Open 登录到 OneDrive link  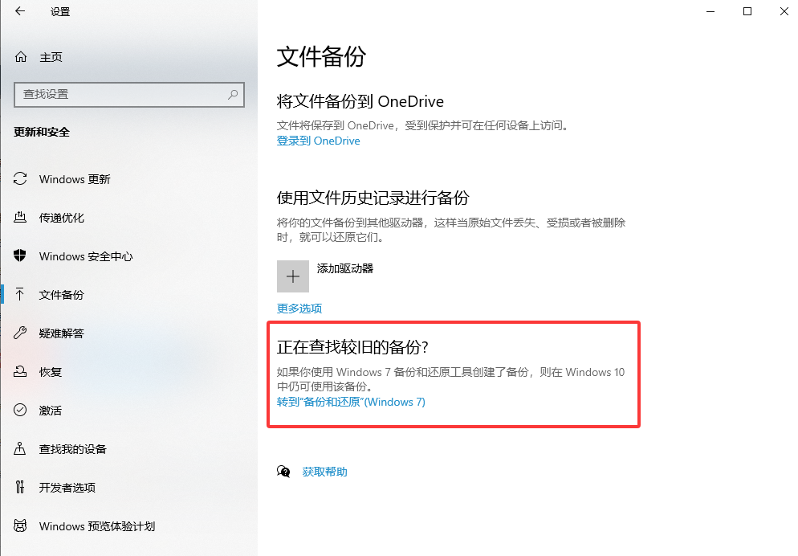[318, 141]
